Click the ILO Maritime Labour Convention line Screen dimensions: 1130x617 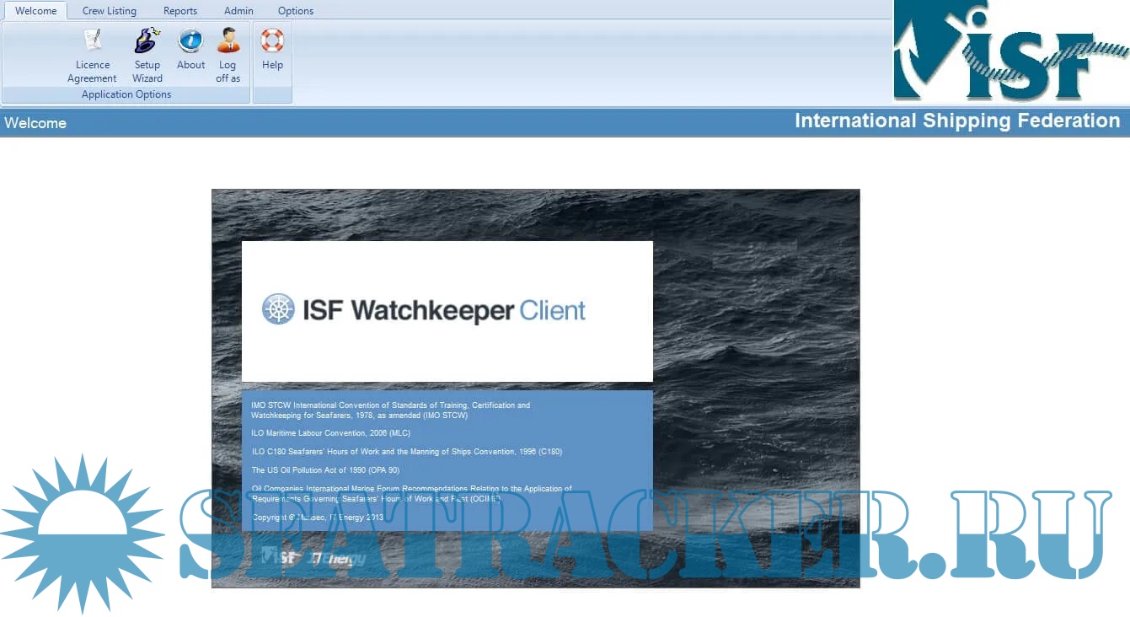pyautogui.click(x=331, y=433)
